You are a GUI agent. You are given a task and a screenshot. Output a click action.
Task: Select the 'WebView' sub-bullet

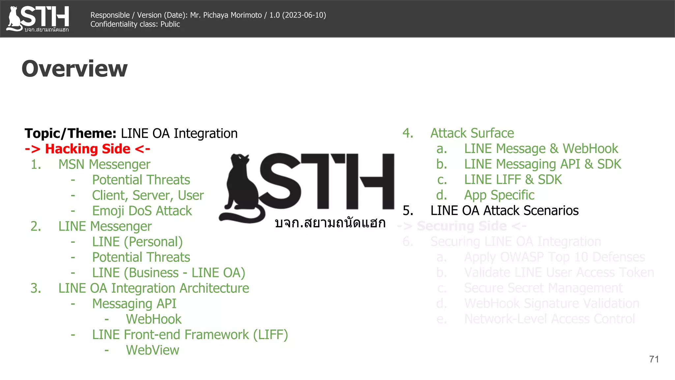point(153,350)
